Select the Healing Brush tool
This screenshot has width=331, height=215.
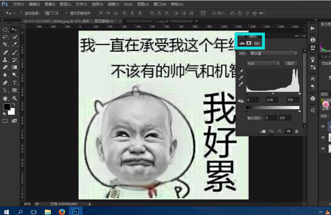point(5,52)
